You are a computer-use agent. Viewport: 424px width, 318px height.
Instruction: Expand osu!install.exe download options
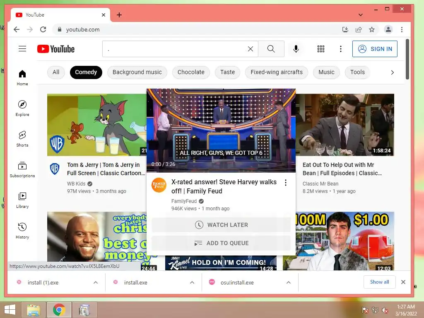[289, 282]
